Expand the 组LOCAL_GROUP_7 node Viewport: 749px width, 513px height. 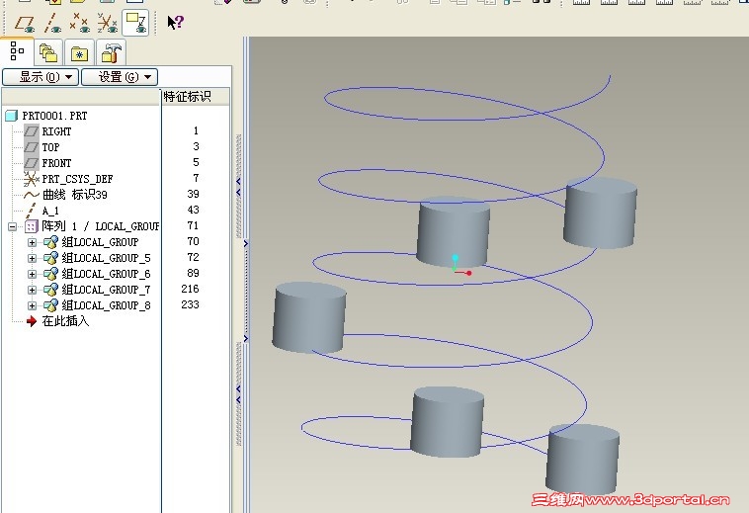tap(32, 290)
